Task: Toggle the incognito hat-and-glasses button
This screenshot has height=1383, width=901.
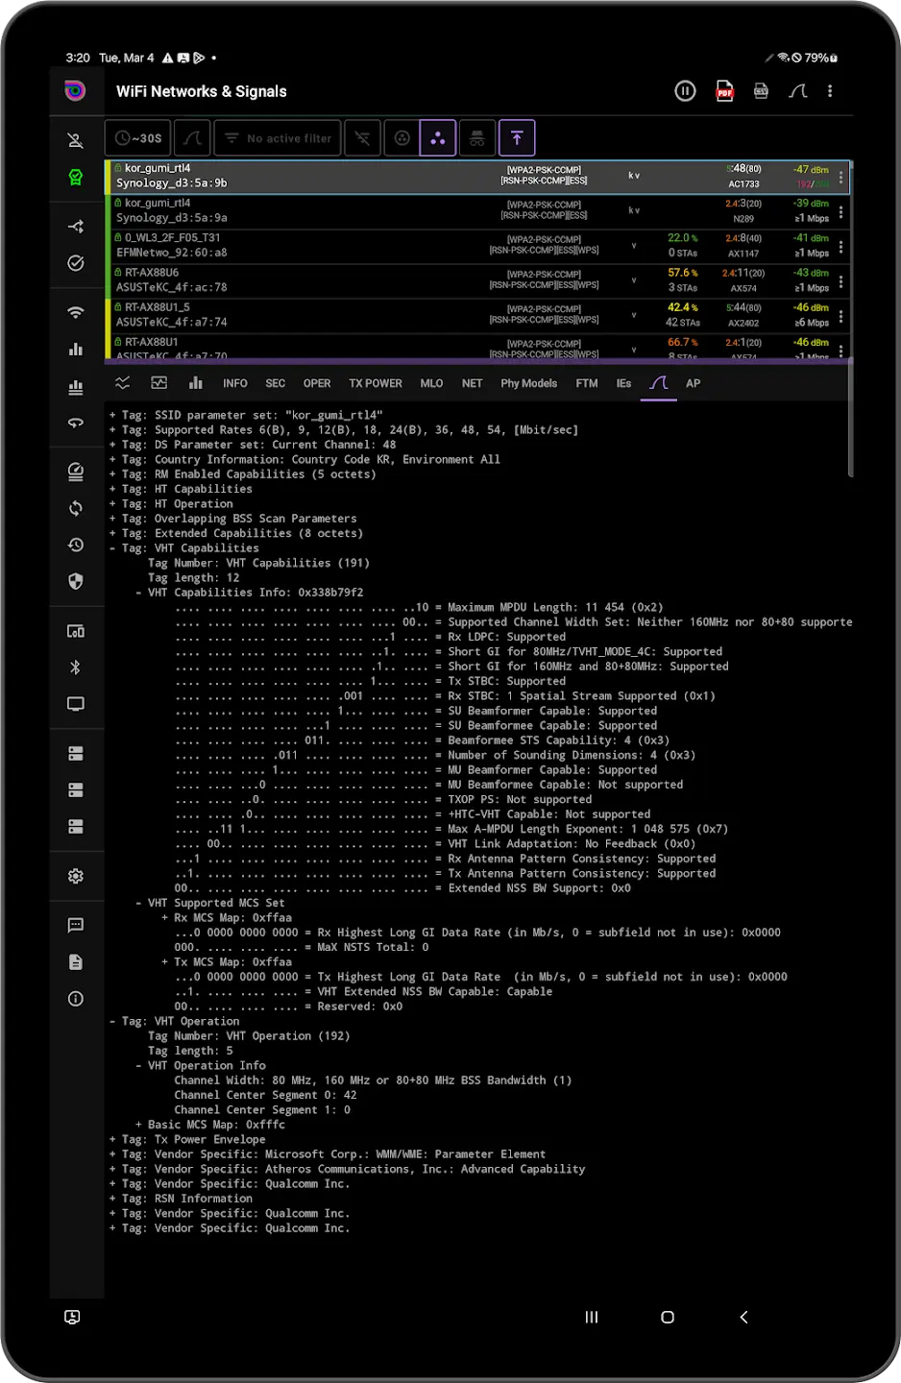Action: pyautogui.click(x=477, y=138)
